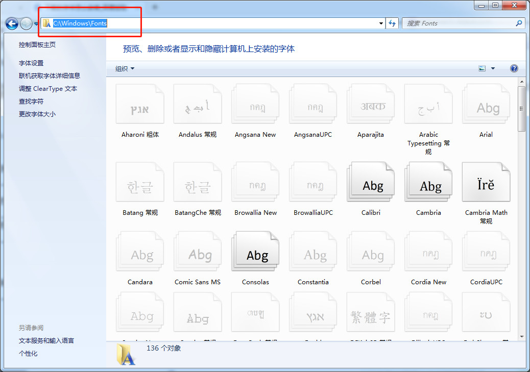Open 控制面板主页 link
The height and width of the screenshot is (372, 530).
[37, 44]
